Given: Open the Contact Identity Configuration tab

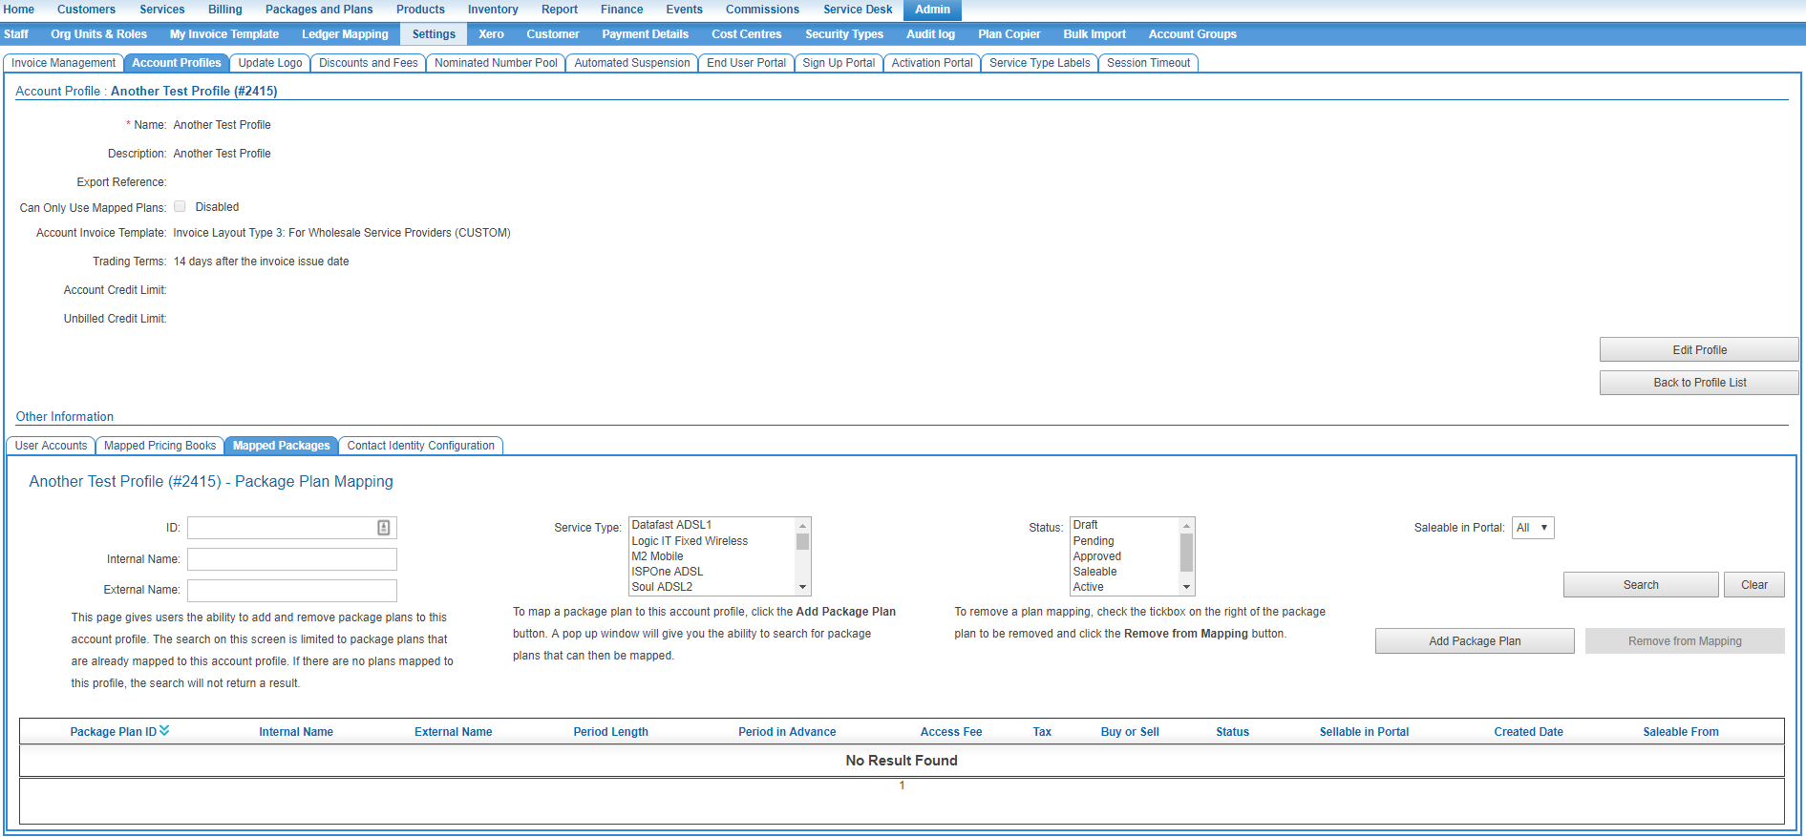Looking at the screenshot, I should click(x=420, y=446).
